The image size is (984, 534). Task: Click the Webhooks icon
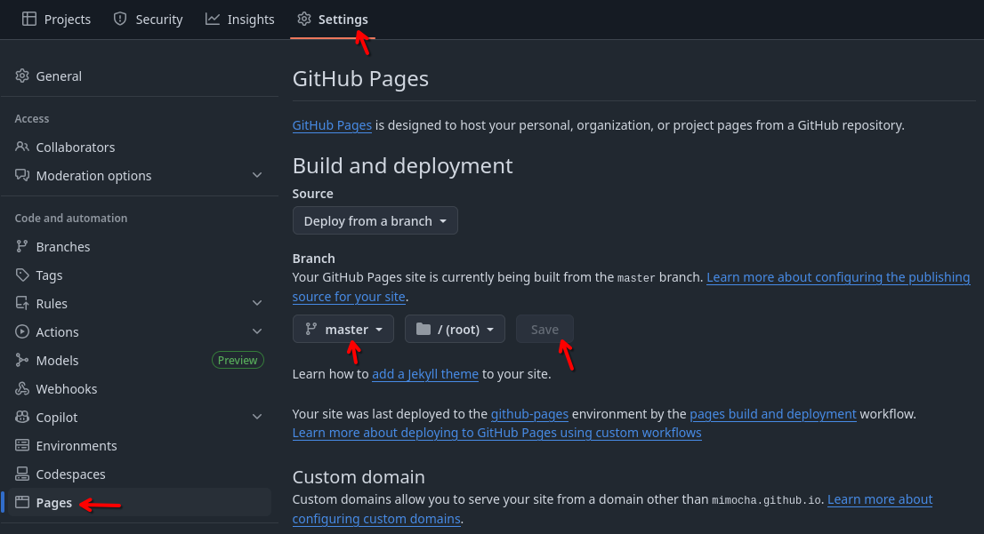22,388
